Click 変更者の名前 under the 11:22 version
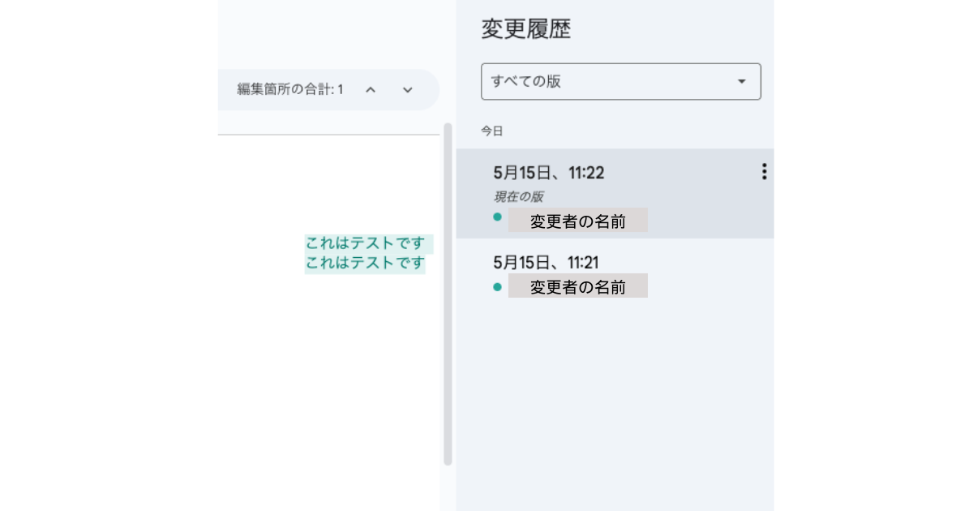The width and height of the screenshot is (973, 511). click(x=578, y=221)
